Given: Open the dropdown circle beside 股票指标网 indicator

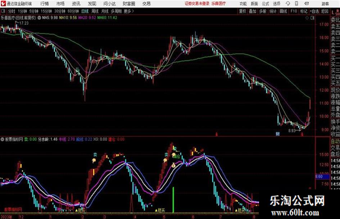Looking at the screenshot, I should (x=2, y=139).
